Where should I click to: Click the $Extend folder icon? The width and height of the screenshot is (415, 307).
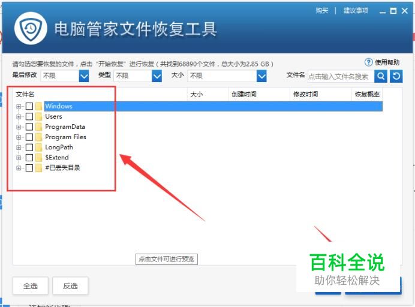(39, 158)
